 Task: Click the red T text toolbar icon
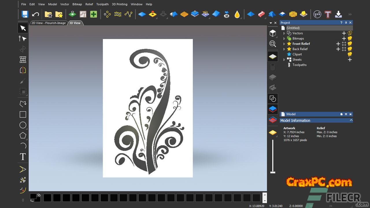tap(328, 14)
